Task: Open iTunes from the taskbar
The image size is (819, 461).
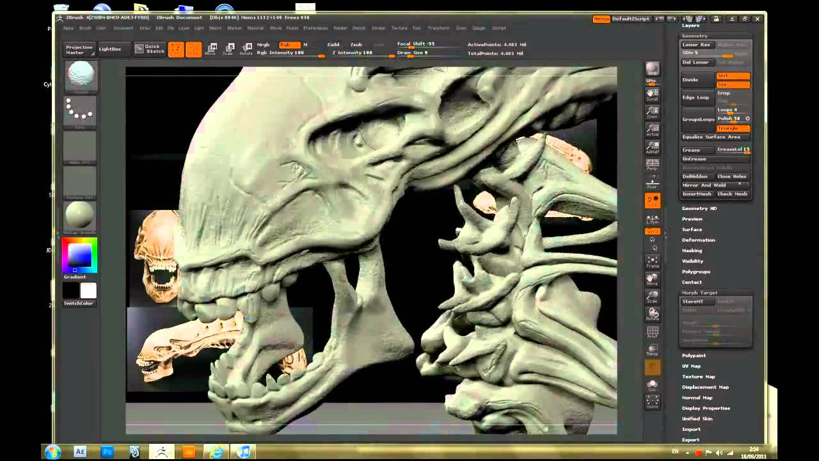Action: (244, 451)
